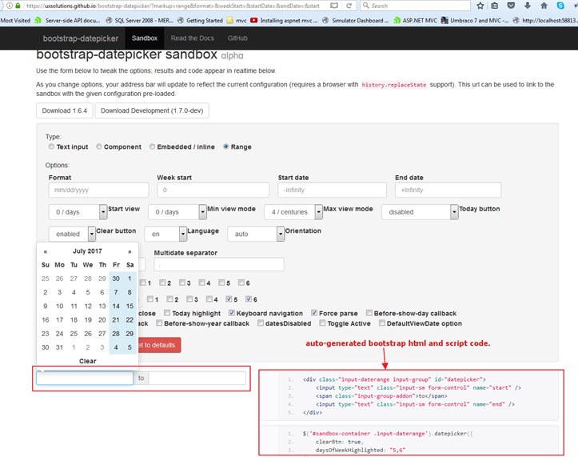Focus the Start date input field
The height and width of the screenshot is (457, 578).
point(332,190)
